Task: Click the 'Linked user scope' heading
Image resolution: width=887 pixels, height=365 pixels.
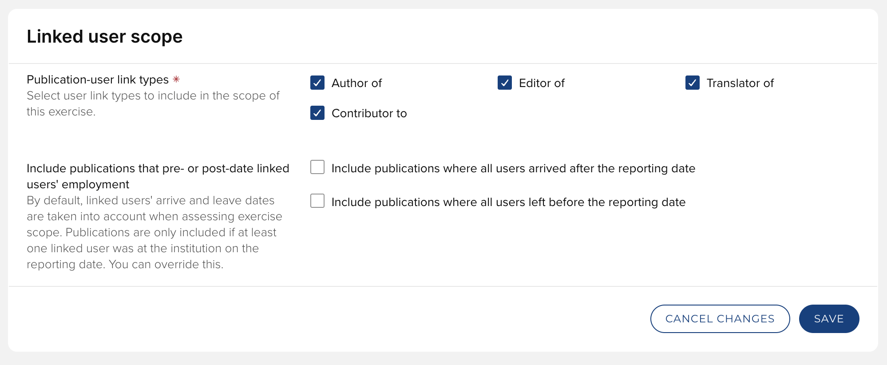Action: pos(105,36)
